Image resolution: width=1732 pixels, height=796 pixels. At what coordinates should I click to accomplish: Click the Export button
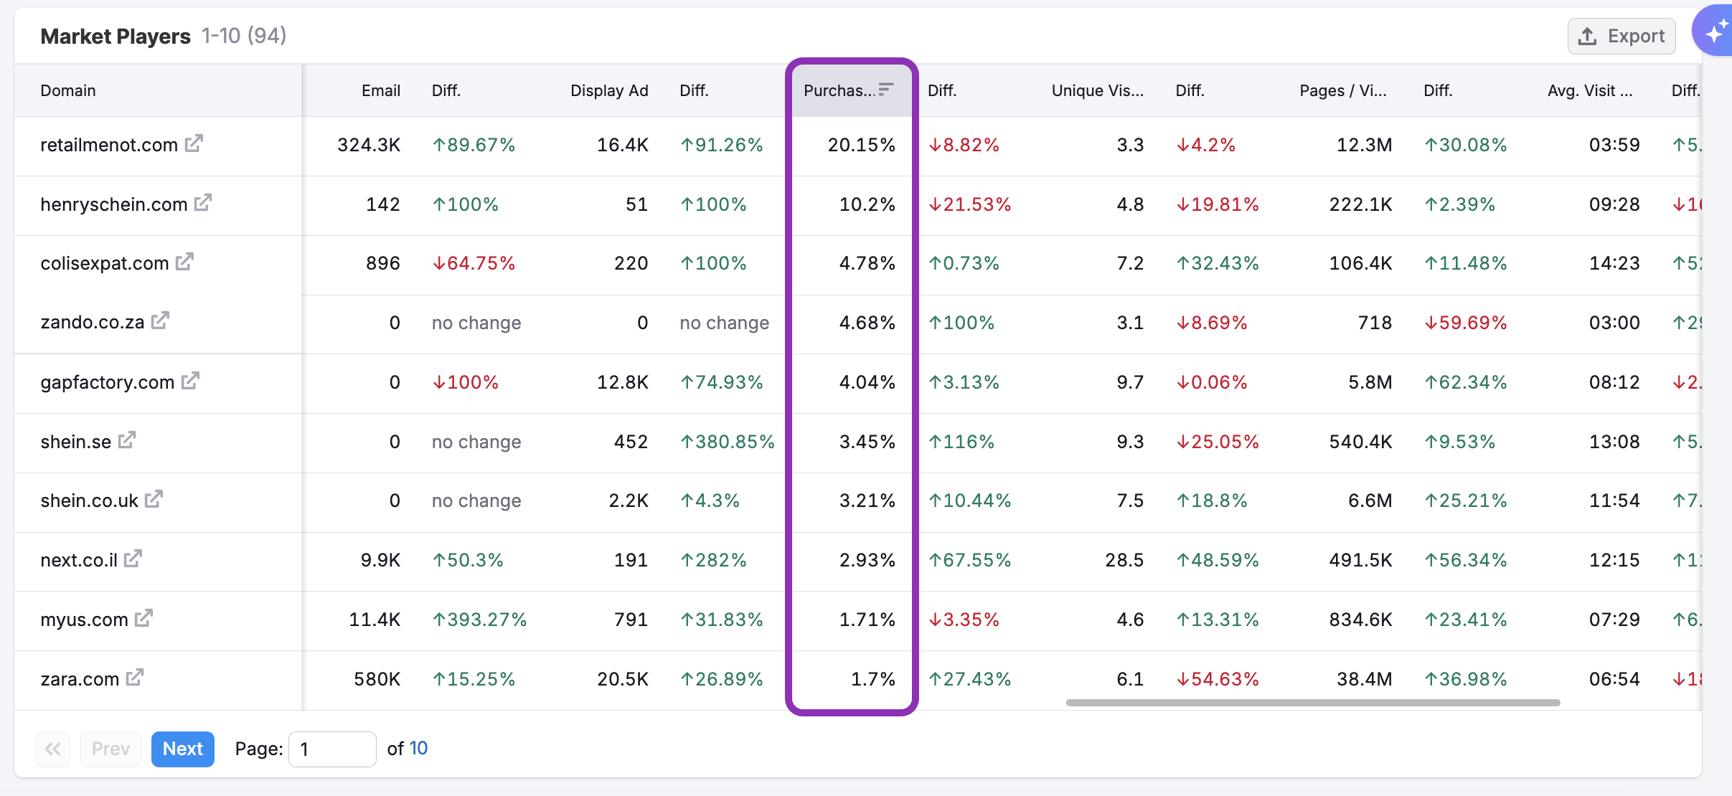(x=1622, y=36)
